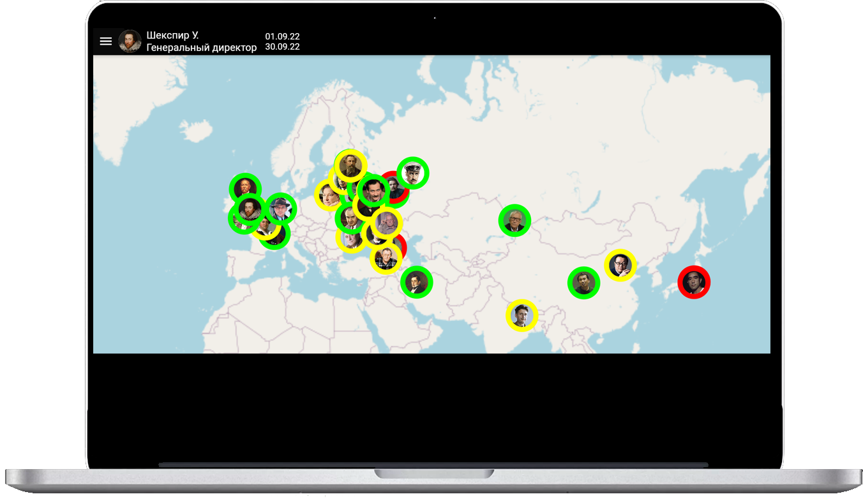Select the start date 01.09.22

tap(282, 36)
